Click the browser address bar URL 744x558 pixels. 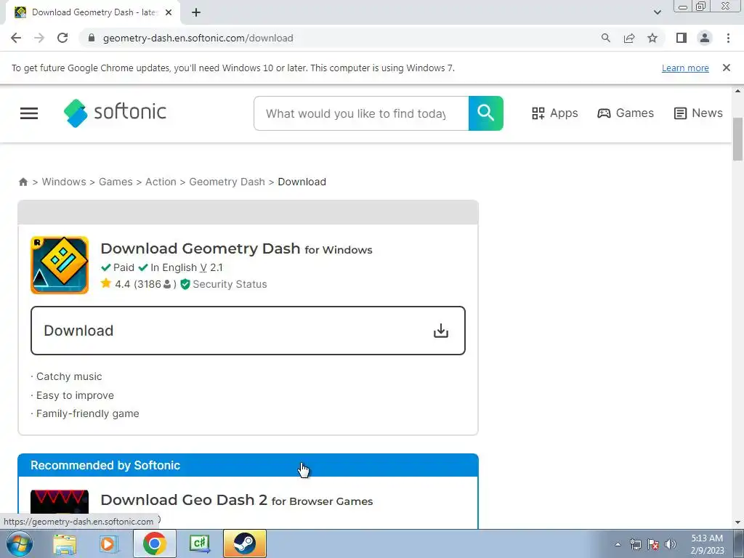point(198,38)
